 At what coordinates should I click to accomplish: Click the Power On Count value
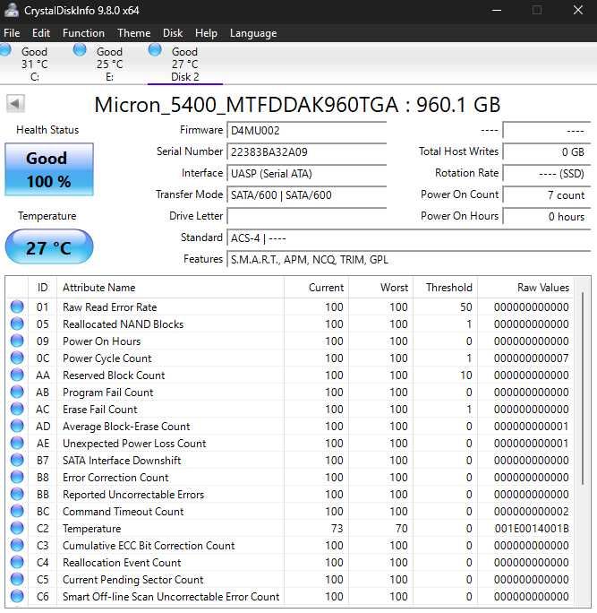click(x=547, y=194)
